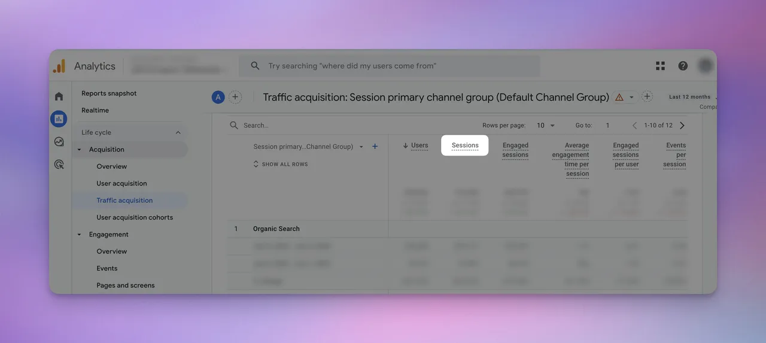Open Pages and screens report
The height and width of the screenshot is (343, 766).
click(126, 286)
